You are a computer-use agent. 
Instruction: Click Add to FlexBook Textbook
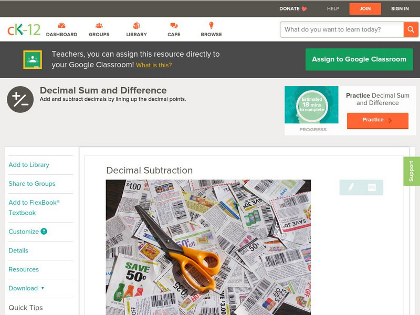coord(34,207)
